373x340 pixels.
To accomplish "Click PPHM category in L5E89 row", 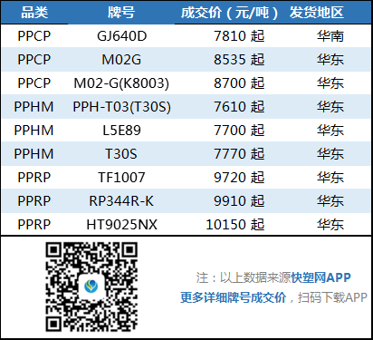I will 33,131.
